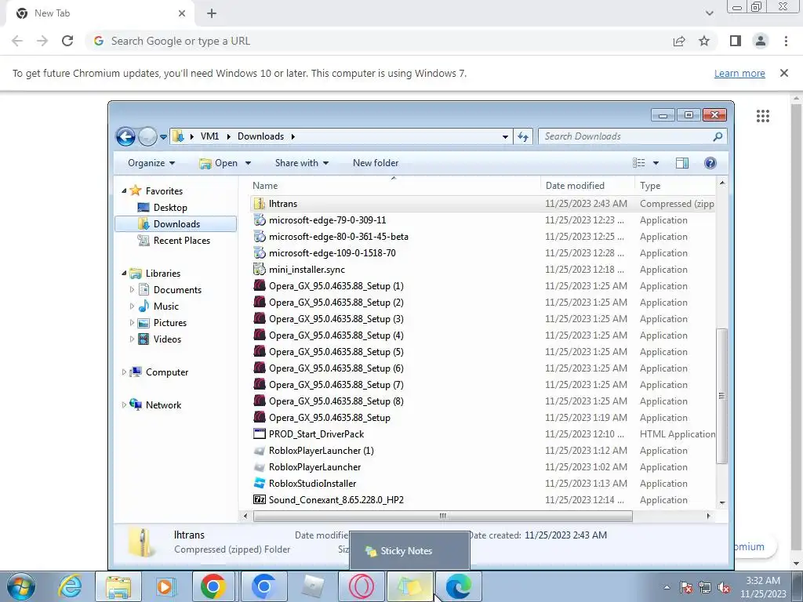Open Google apps grid icon

pyautogui.click(x=763, y=116)
